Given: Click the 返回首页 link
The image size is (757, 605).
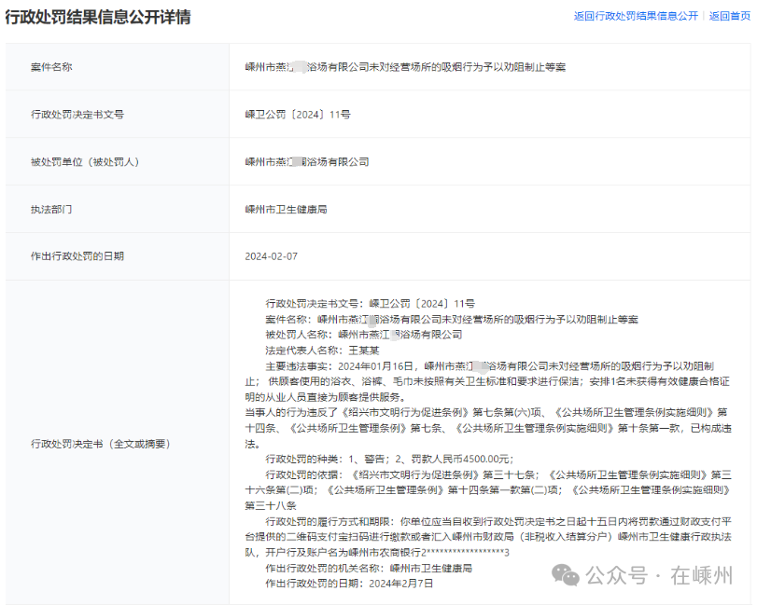Looking at the screenshot, I should (730, 16).
